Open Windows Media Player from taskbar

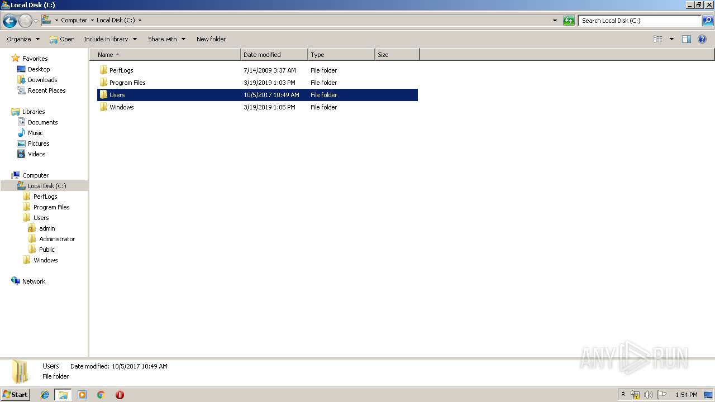coord(82,395)
